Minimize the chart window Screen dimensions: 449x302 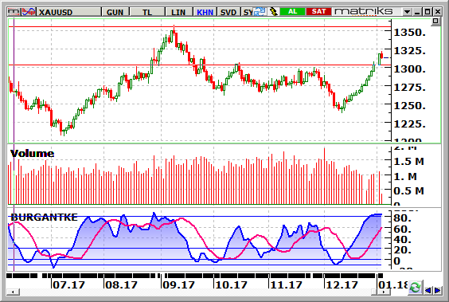tap(417, 12)
